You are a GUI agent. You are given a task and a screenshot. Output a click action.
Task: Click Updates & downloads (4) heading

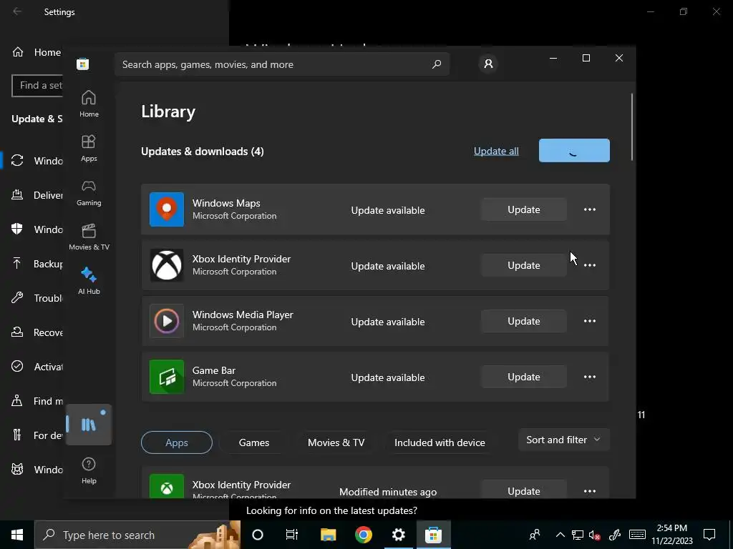(203, 152)
